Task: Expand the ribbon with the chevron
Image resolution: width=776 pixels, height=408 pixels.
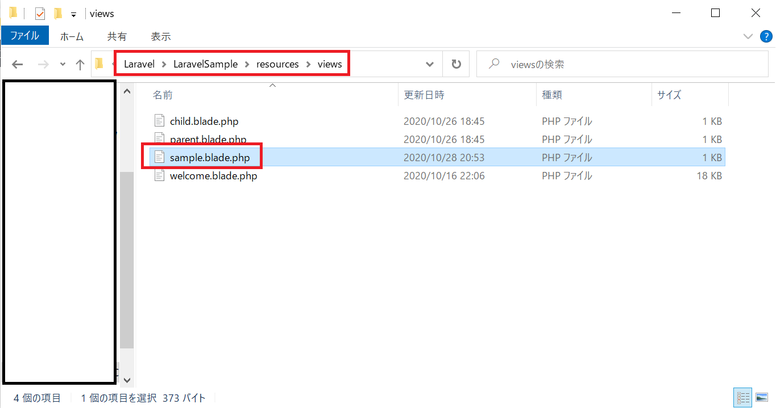Action: point(748,36)
